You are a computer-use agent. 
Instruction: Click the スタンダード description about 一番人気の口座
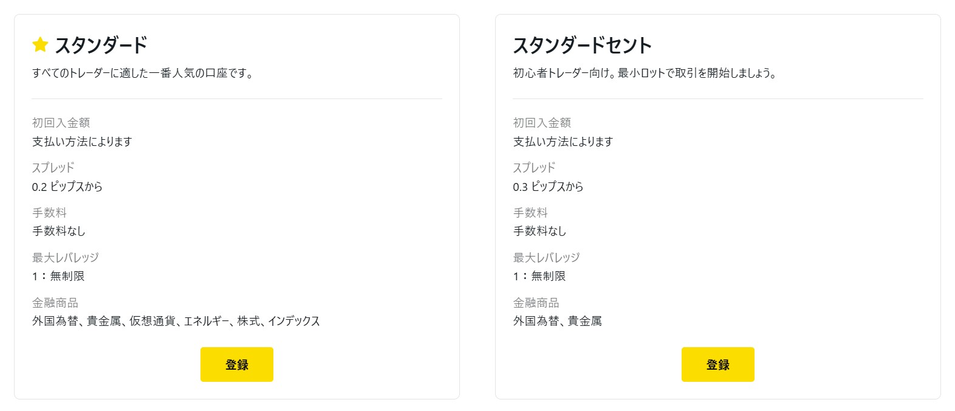tap(143, 73)
